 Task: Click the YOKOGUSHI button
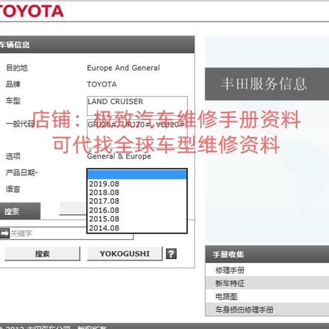tap(125, 254)
